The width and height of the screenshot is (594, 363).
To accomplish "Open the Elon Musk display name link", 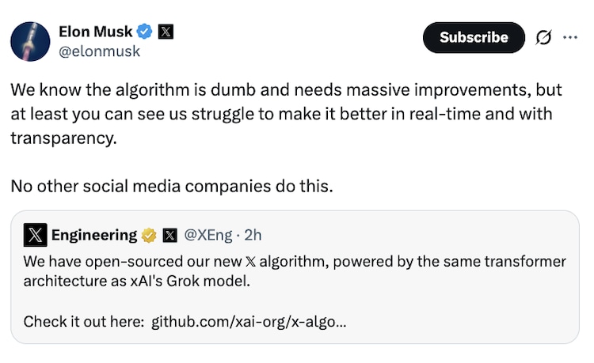I will 94,32.
